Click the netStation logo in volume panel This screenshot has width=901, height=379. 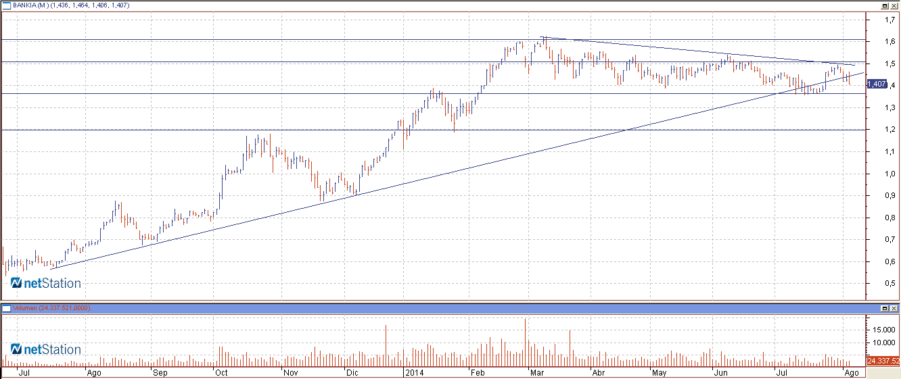pos(46,349)
